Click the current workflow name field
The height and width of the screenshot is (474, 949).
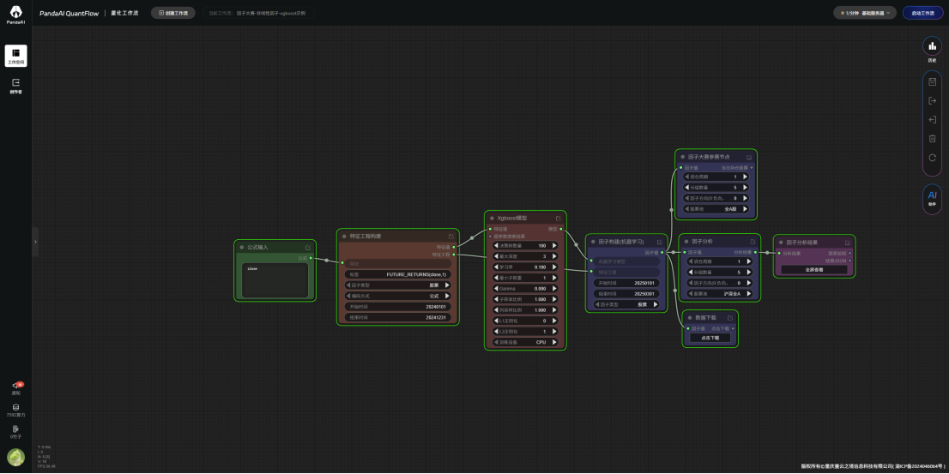(x=259, y=13)
